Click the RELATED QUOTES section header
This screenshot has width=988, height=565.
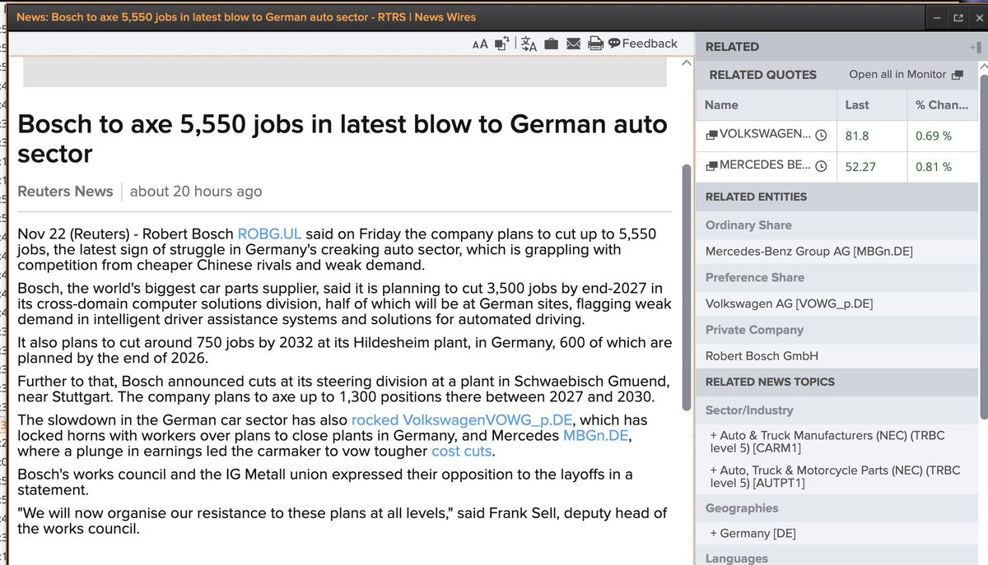click(x=762, y=74)
